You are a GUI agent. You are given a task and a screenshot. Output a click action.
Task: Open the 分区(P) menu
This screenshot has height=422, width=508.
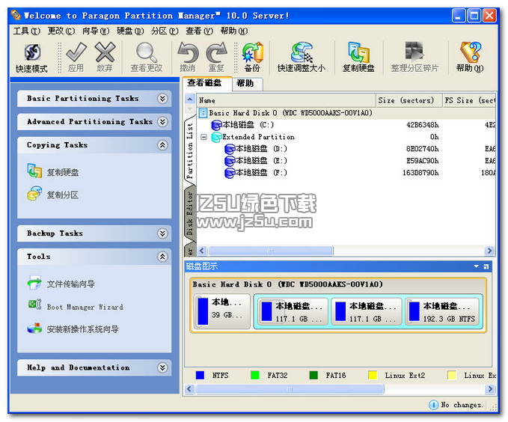[165, 31]
